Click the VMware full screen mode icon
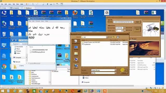The height and width of the screenshot is (93, 166). [54, 4]
